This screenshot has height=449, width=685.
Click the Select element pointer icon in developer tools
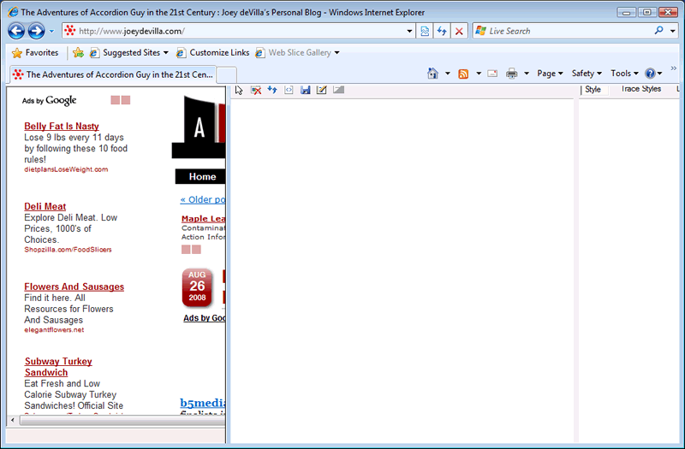239,90
